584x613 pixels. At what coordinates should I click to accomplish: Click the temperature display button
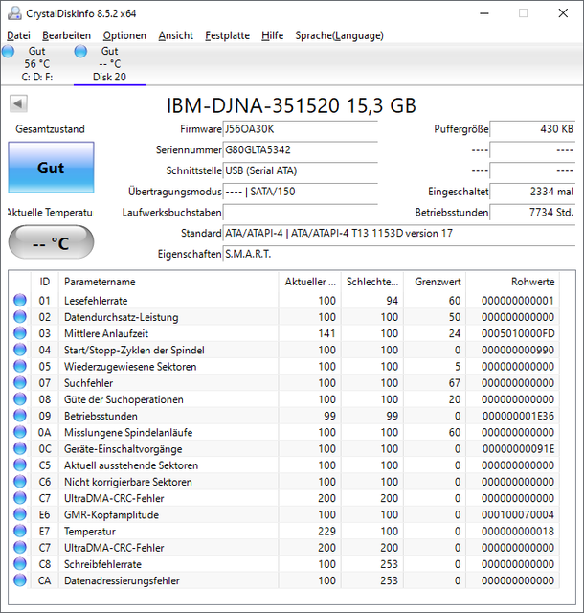[x=51, y=243]
